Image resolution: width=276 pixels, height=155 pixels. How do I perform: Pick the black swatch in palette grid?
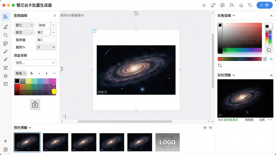pyautogui.click(x=17, y=81)
